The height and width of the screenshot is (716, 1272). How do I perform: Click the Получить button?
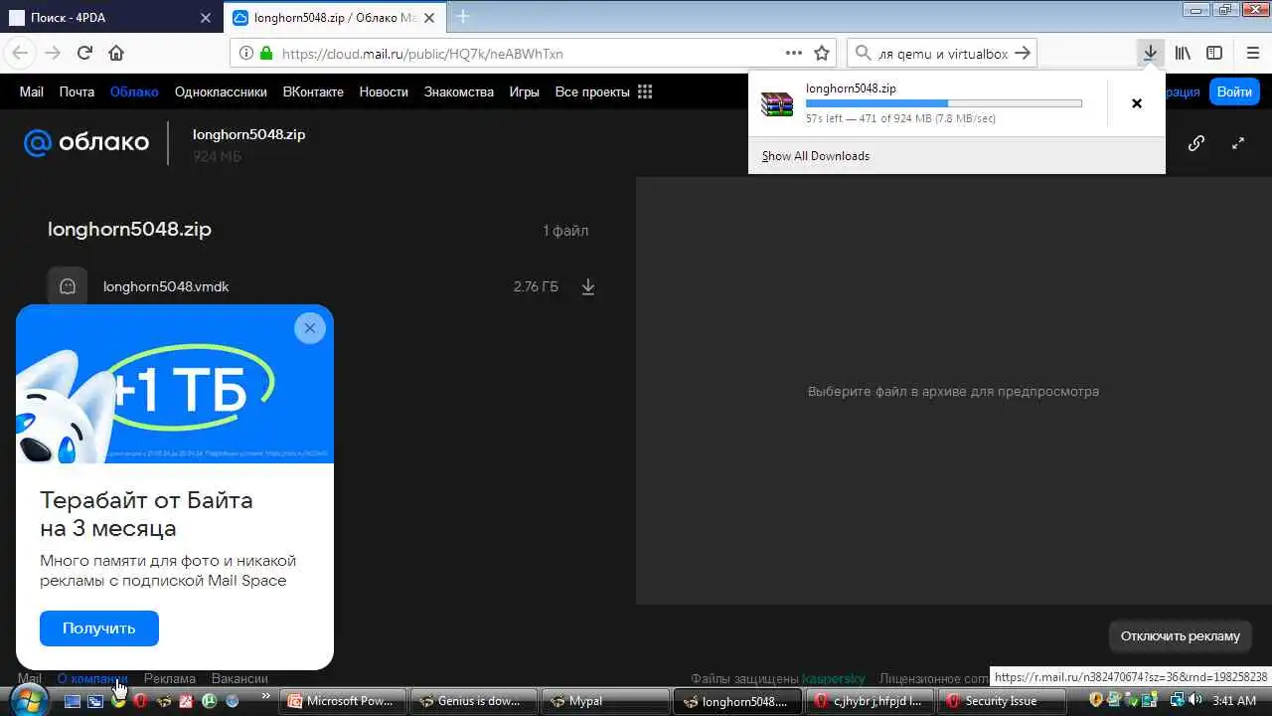pos(99,628)
